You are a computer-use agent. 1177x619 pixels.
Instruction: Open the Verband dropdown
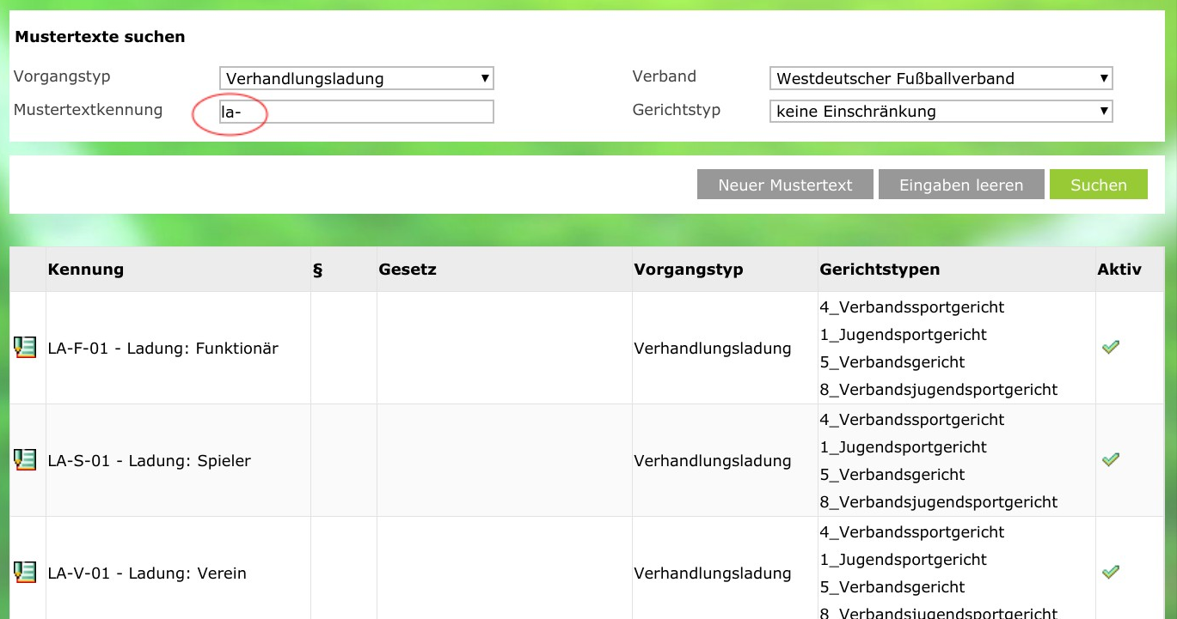941,79
